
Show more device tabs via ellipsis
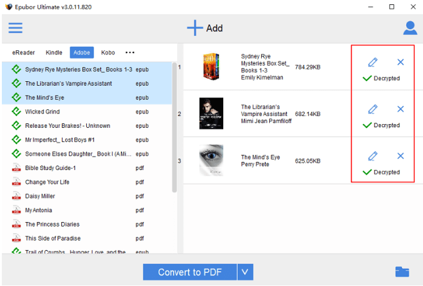coord(130,52)
